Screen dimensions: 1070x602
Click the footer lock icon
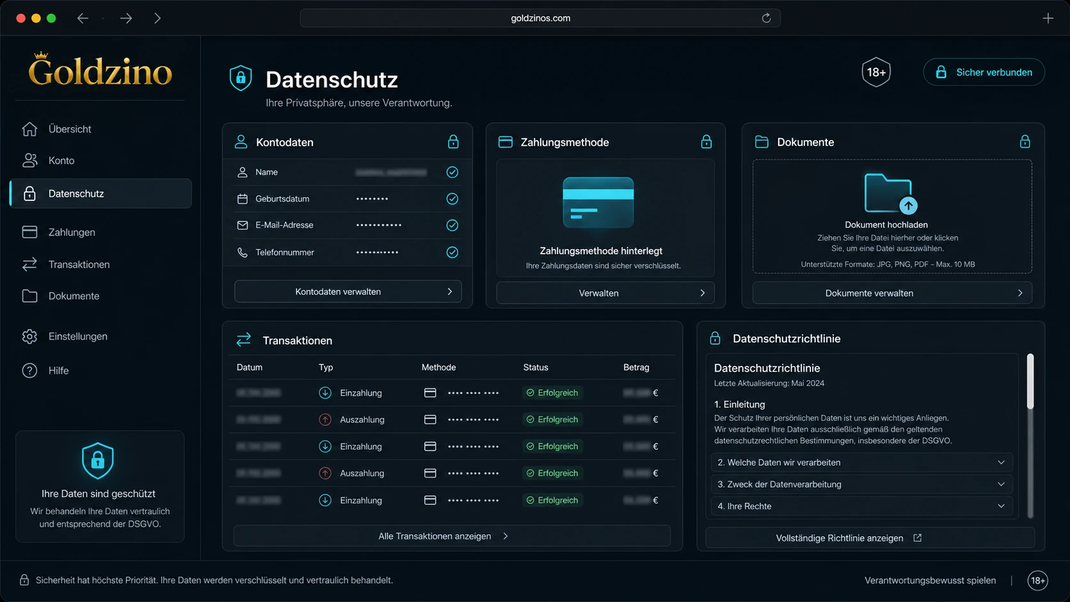point(24,580)
